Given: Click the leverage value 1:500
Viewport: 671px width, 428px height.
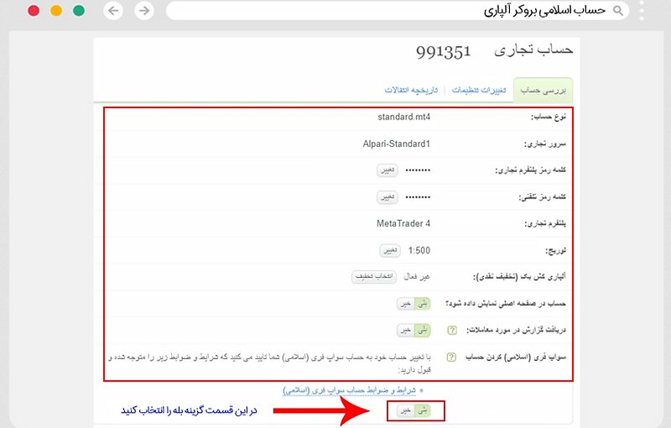Looking at the screenshot, I should [x=419, y=250].
